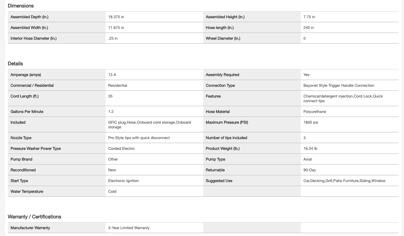Click the Dimensions section heading
Image resolution: width=404 pixels, height=236 pixels.
(x=21, y=6)
